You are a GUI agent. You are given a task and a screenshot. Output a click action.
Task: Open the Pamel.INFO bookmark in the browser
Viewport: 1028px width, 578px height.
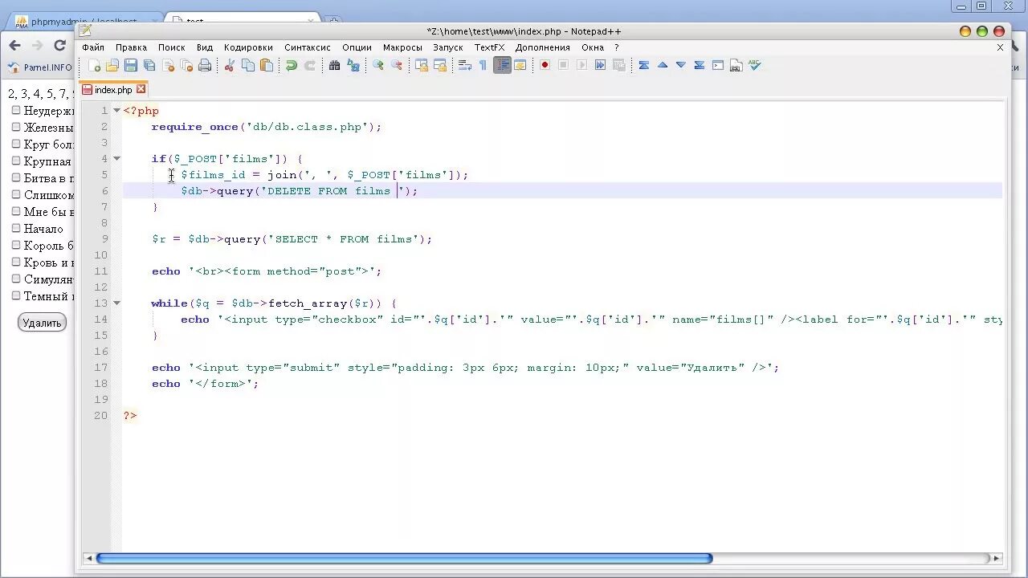pyautogui.click(x=39, y=67)
